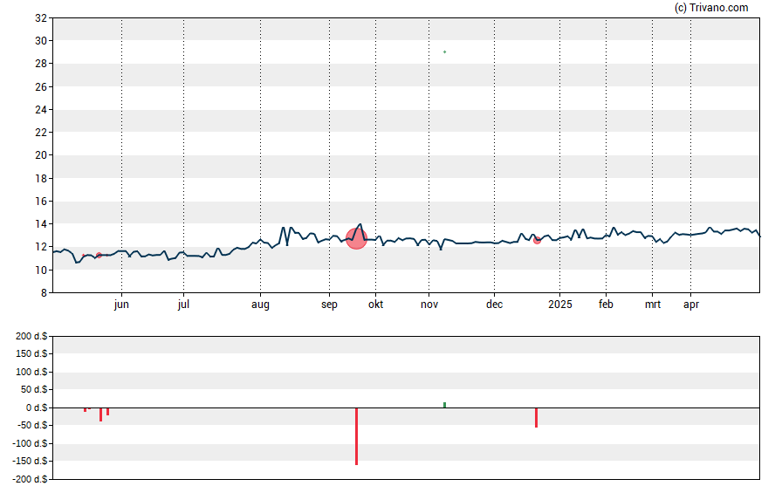Click the green dot marker in November
Screen dimensions: 775x493
pyautogui.click(x=445, y=51)
